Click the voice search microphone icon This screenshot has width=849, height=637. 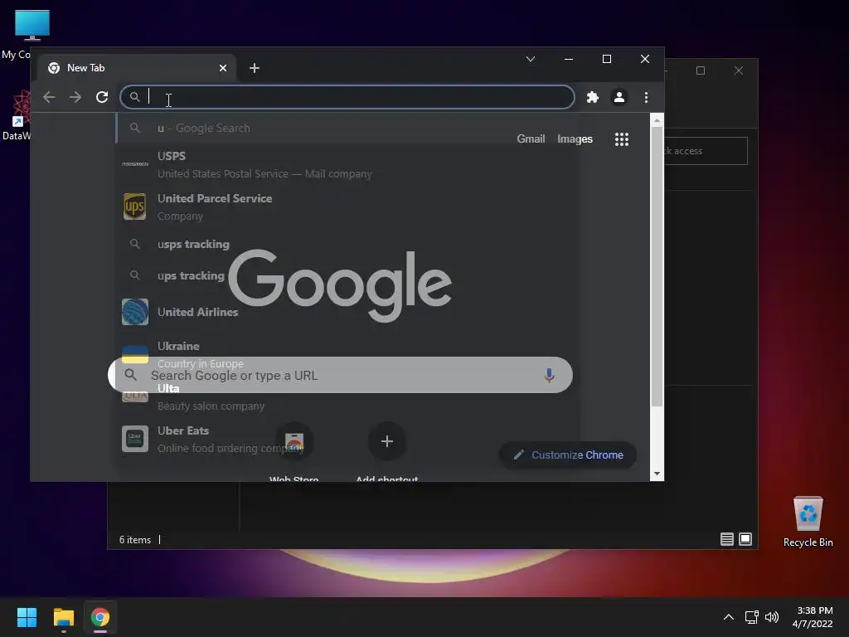tap(549, 375)
